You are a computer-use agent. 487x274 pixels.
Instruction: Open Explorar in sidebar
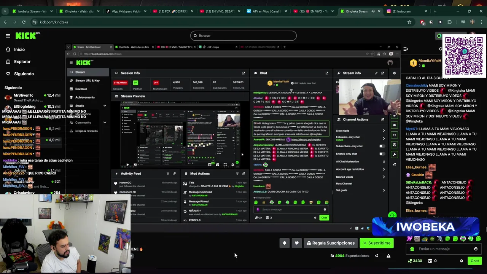pos(22,62)
